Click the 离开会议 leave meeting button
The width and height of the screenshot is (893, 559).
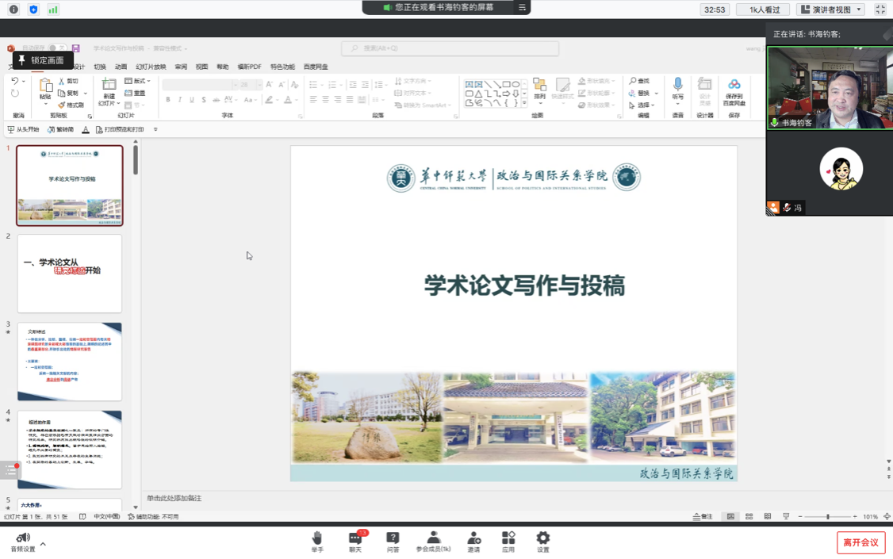click(x=860, y=542)
